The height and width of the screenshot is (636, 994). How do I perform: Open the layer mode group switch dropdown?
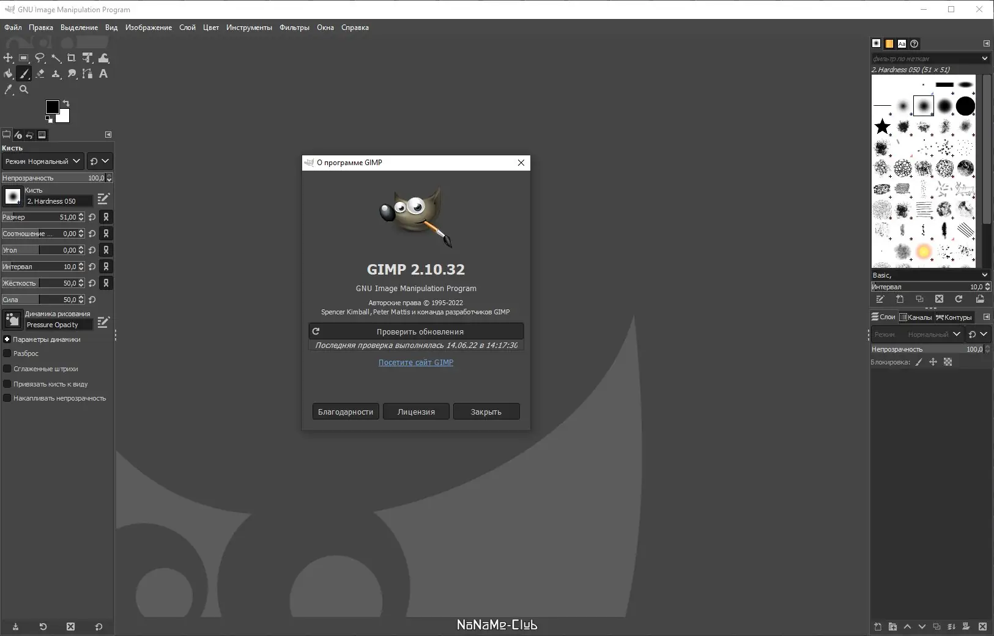coord(977,335)
